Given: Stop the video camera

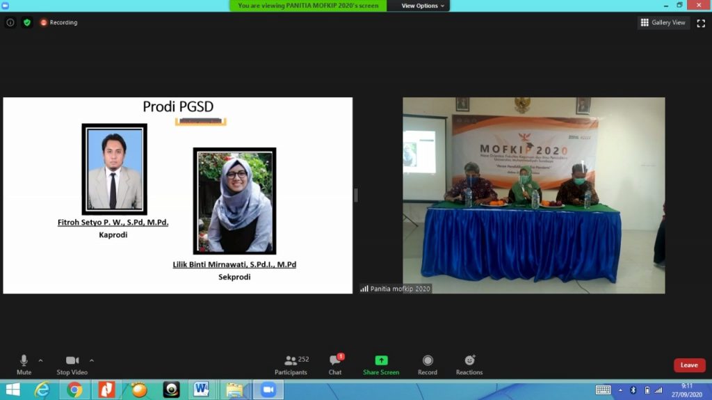Looking at the screenshot, I should tap(72, 364).
